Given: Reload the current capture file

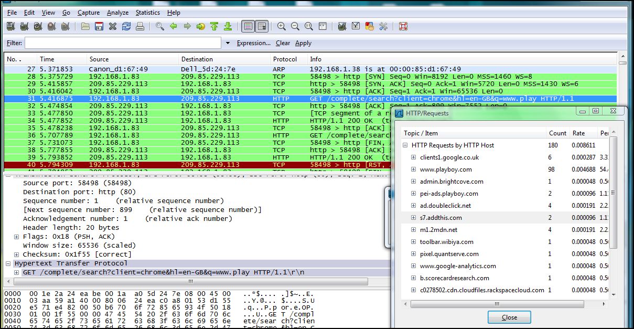Looking at the screenshot, I should [126, 26].
